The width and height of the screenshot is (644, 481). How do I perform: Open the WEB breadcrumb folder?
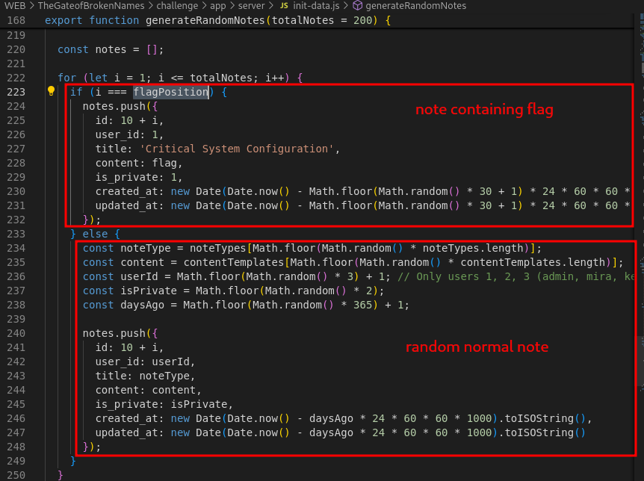pos(15,6)
